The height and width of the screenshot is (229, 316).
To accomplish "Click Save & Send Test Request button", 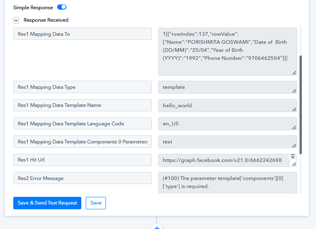I will click(48, 203).
